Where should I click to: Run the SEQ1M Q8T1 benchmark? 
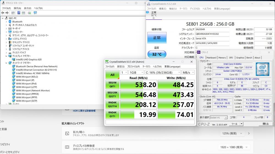(x=112, y=85)
